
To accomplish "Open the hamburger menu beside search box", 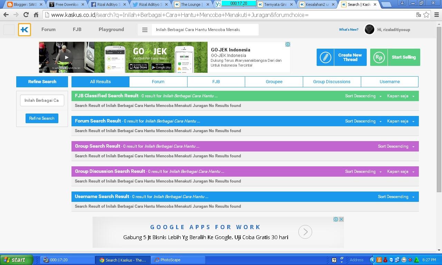I will pyautogui.click(x=145, y=30).
